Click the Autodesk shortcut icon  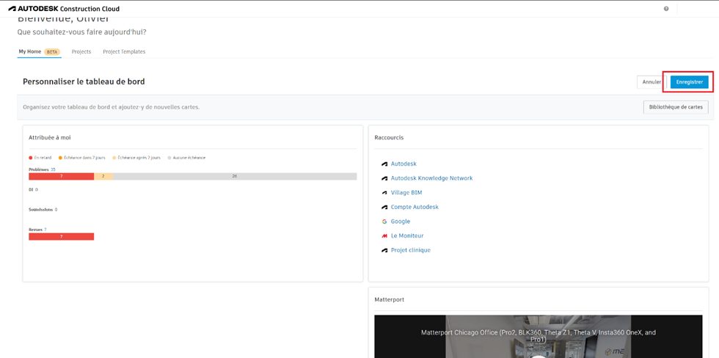pos(384,164)
